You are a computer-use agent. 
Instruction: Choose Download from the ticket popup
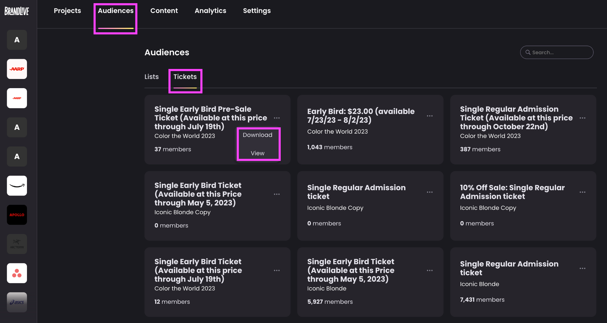[257, 135]
